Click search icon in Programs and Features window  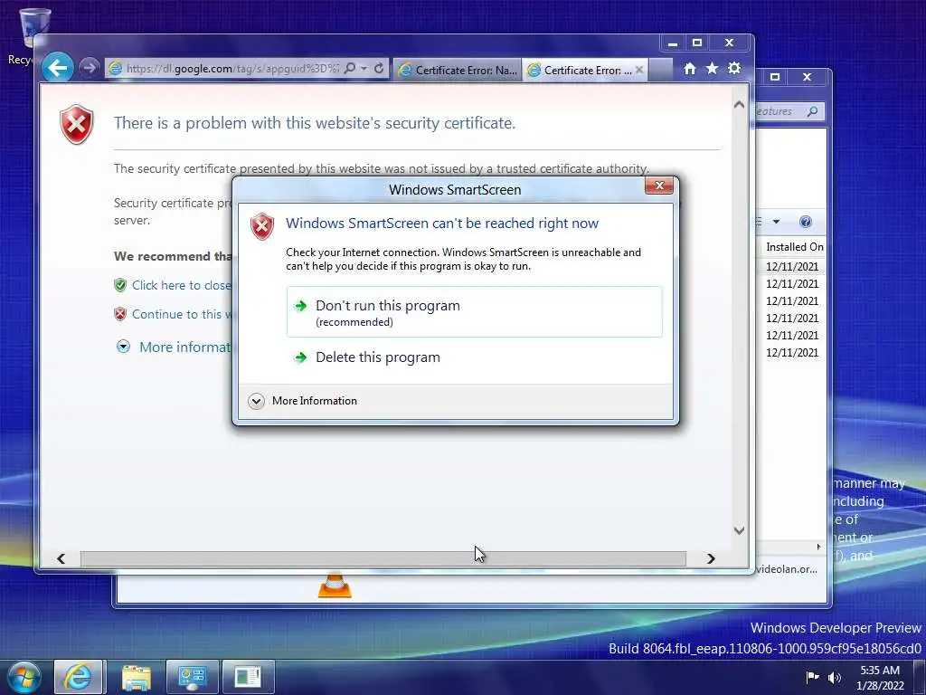point(813,111)
